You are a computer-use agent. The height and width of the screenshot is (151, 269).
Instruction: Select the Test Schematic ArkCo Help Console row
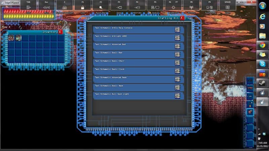[139, 30]
